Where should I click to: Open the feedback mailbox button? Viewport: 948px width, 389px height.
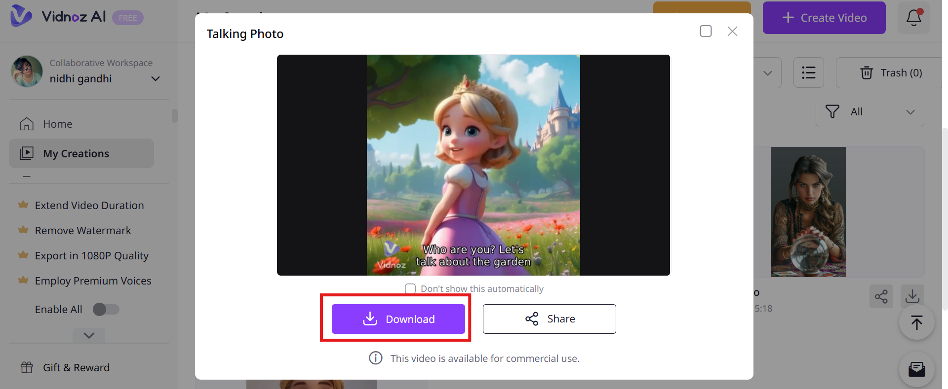click(x=917, y=369)
